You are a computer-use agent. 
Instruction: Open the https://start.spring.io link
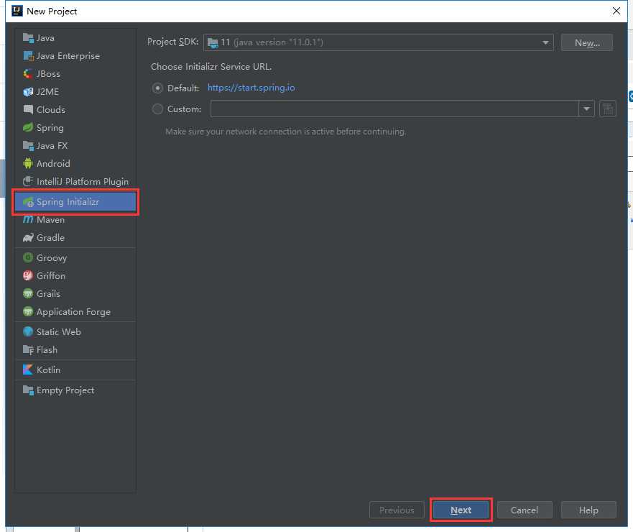251,88
